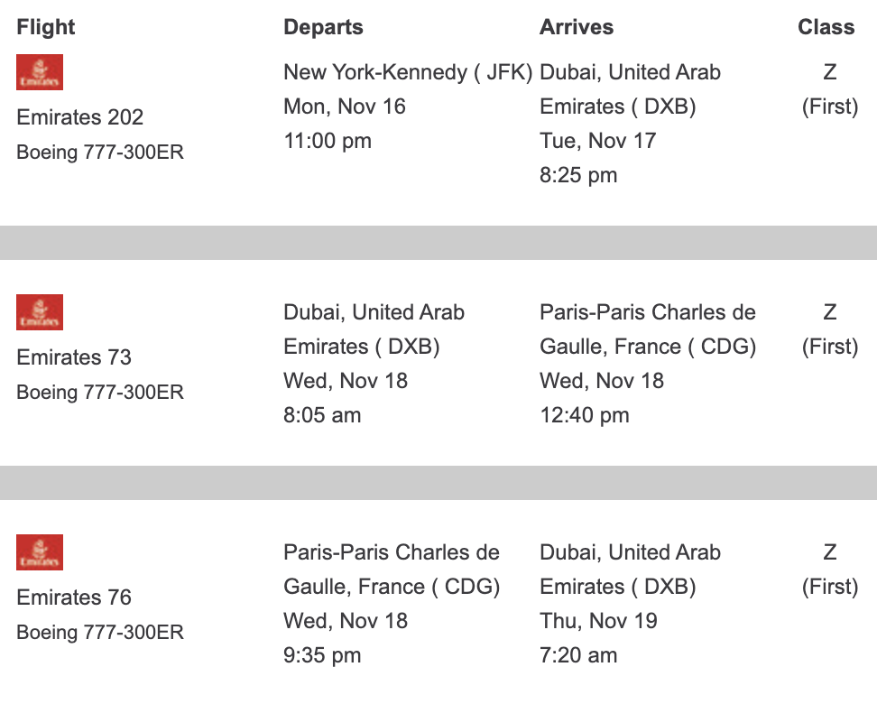
Task: Select the Emirates 202 flight number
Action: pos(80,117)
